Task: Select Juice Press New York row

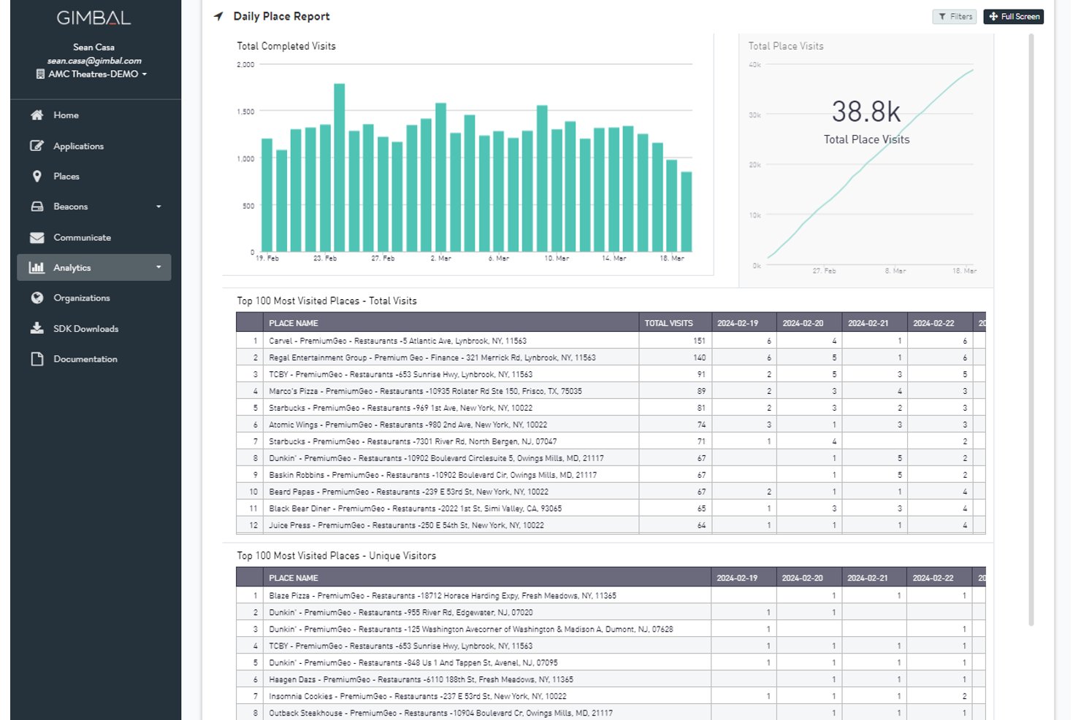Action: (611, 525)
